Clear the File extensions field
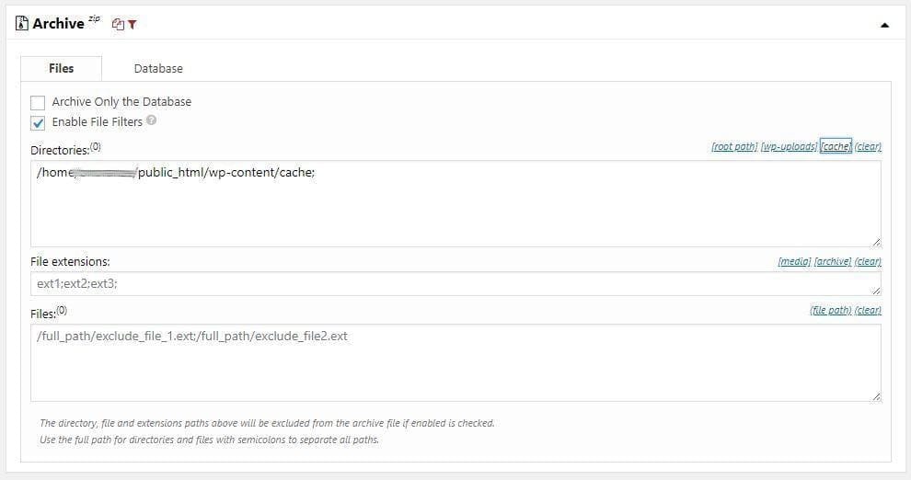 (x=868, y=261)
